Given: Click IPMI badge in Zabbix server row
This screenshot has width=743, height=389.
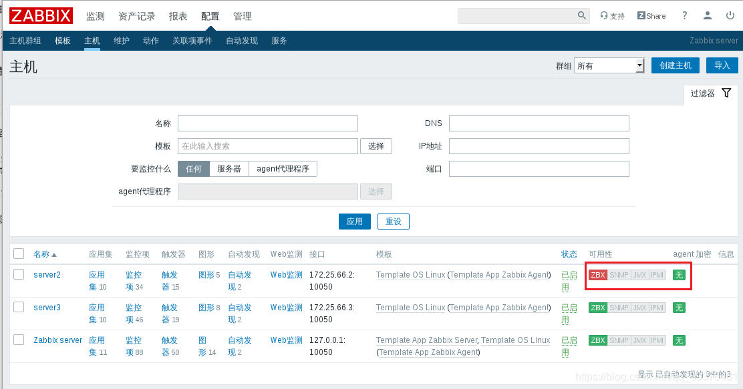Looking at the screenshot, I should coord(657,340).
